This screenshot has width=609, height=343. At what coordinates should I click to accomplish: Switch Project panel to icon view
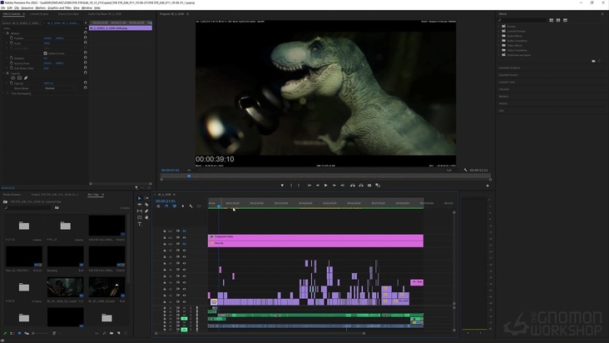(x=19, y=333)
